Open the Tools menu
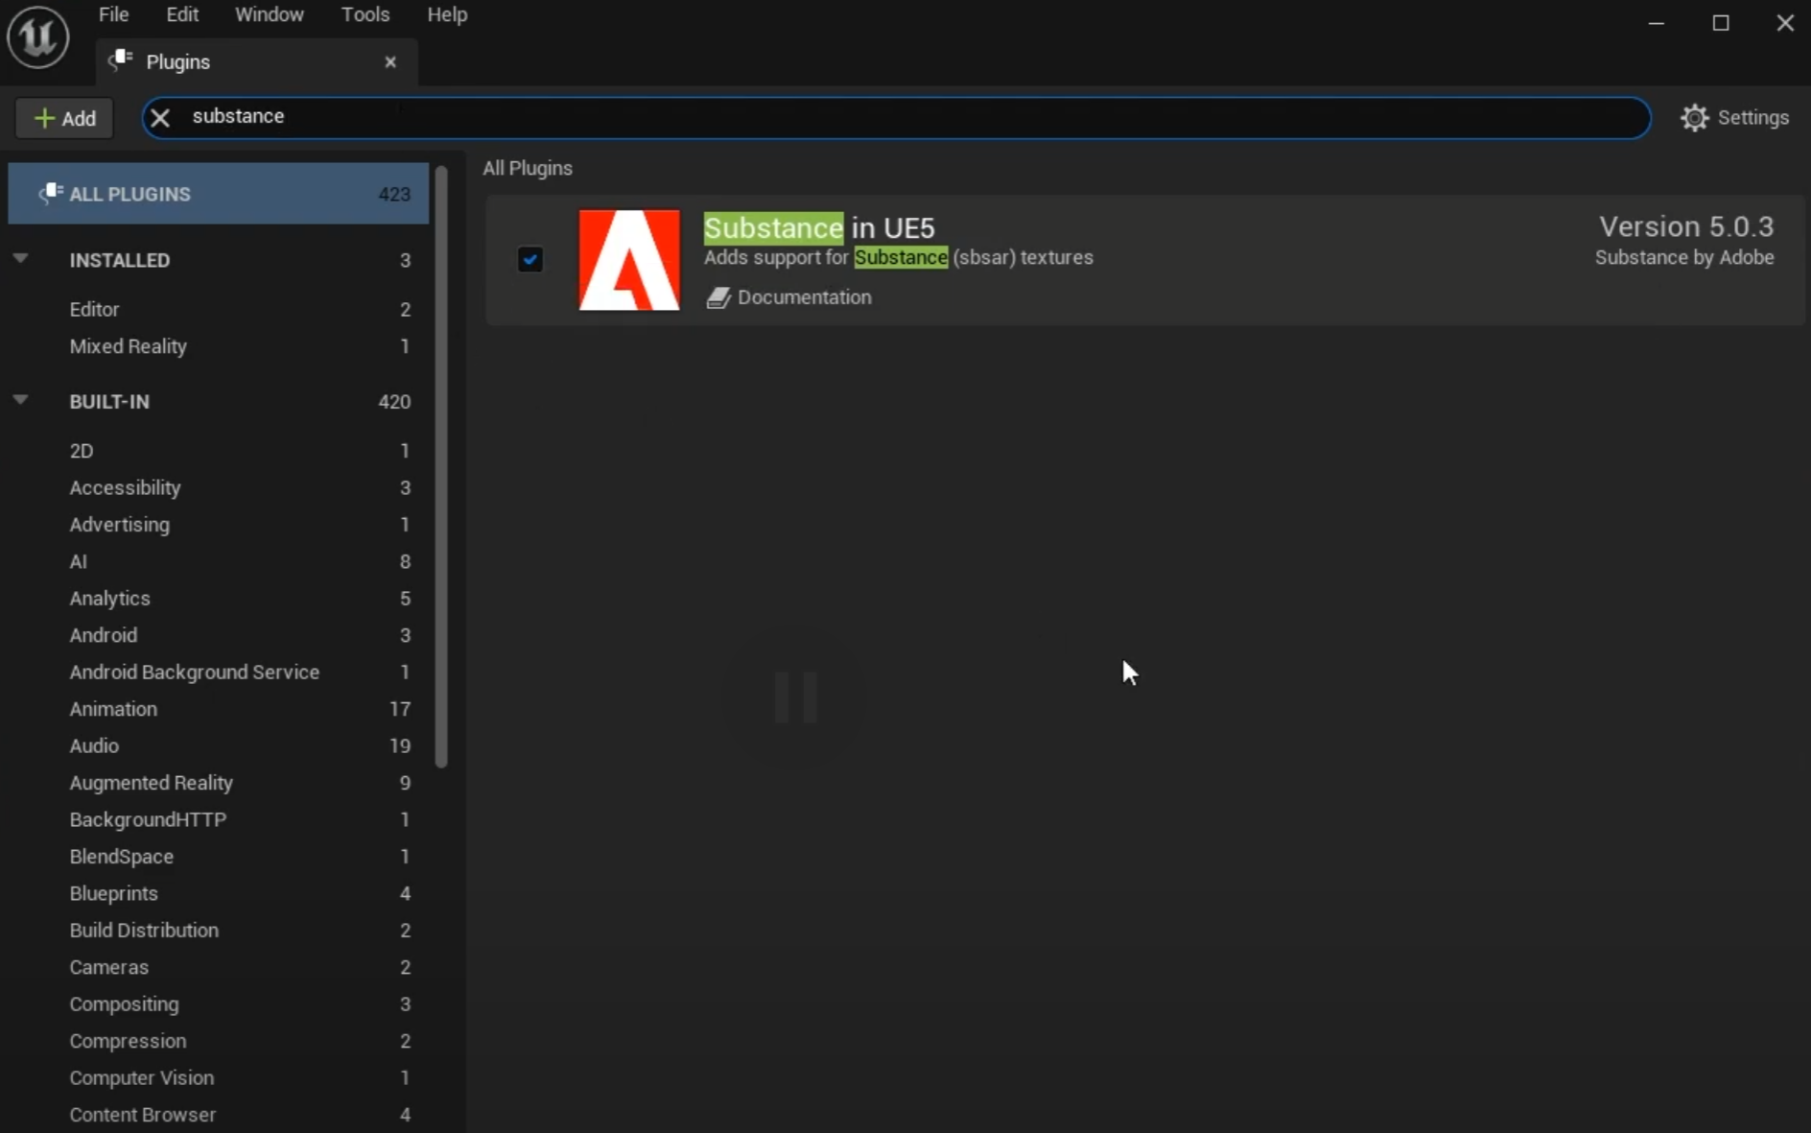 365,14
